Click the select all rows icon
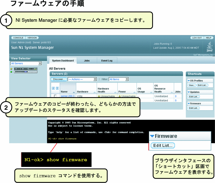The height and width of the screenshot is (183, 215). (x=53, y=88)
